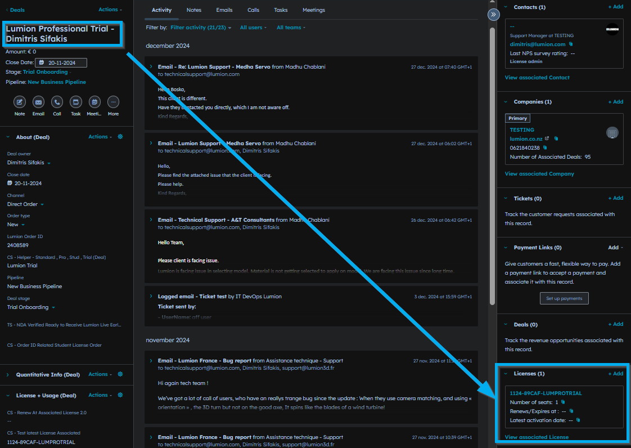Open the Filter activity dropdown
The height and width of the screenshot is (448, 631).
[201, 28]
